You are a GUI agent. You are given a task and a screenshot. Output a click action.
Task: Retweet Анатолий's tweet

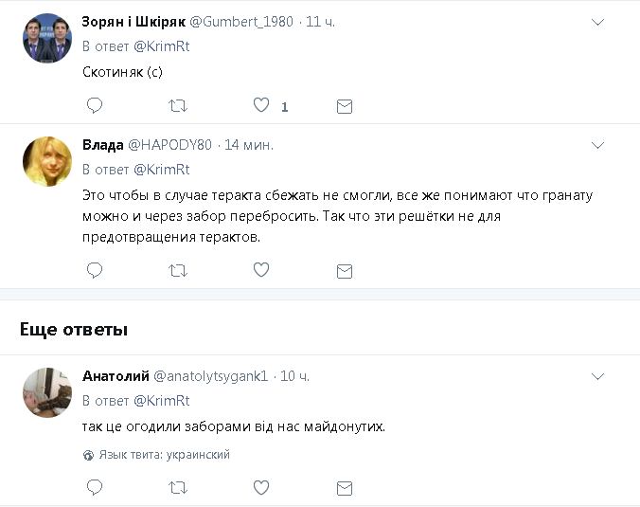pos(177,487)
